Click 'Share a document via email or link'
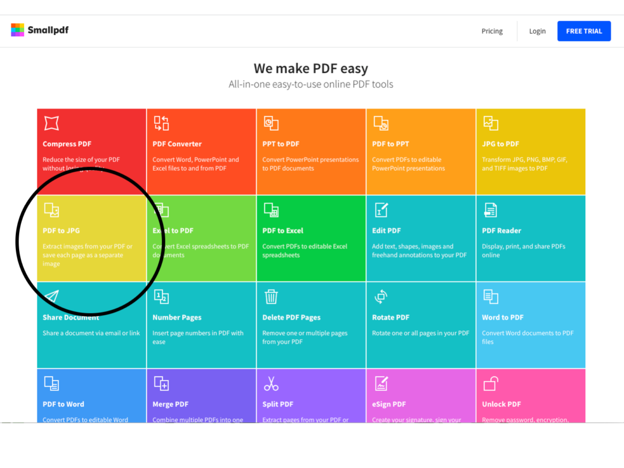 (x=91, y=333)
